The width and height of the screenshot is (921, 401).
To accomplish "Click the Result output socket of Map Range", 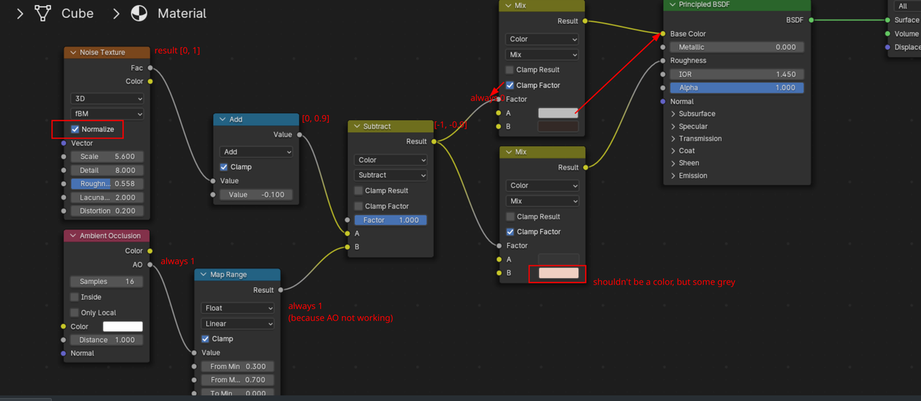I will (x=281, y=290).
